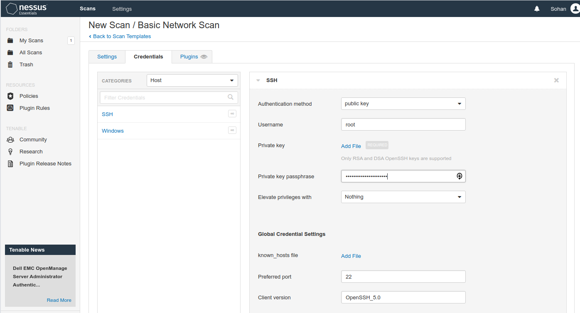Viewport: 580px width, 313px height.
Task: Click the Filter Credentials search box
Action: pos(164,98)
